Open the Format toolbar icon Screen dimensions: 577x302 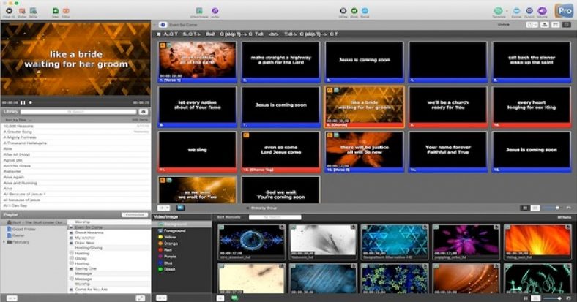pyautogui.click(x=516, y=11)
